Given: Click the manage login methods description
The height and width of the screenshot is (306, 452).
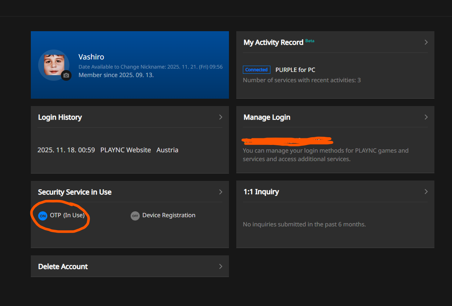Looking at the screenshot, I should (x=325, y=155).
